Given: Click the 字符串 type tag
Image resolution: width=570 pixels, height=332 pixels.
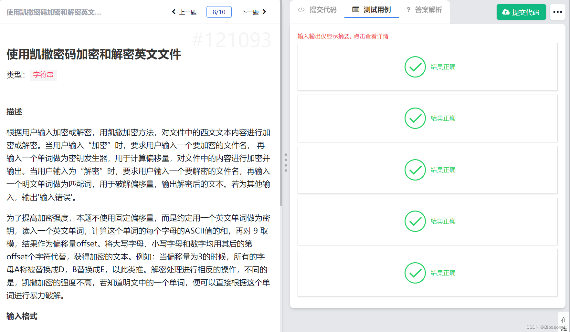Looking at the screenshot, I should pyautogui.click(x=43, y=75).
